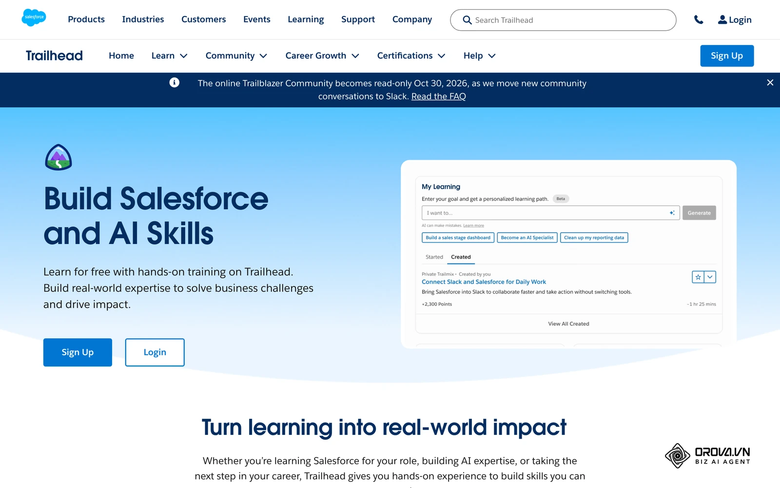Go to the Trailhead Home link
Screen dimensions: 780x488
tap(121, 56)
